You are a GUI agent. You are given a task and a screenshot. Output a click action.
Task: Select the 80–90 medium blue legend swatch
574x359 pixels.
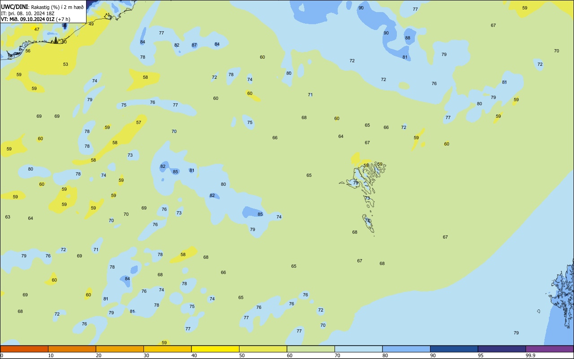coord(406,349)
